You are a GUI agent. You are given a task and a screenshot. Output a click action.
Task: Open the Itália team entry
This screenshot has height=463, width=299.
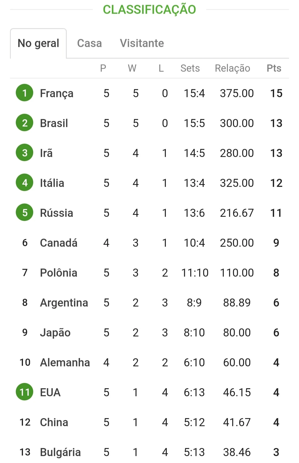(x=149, y=183)
